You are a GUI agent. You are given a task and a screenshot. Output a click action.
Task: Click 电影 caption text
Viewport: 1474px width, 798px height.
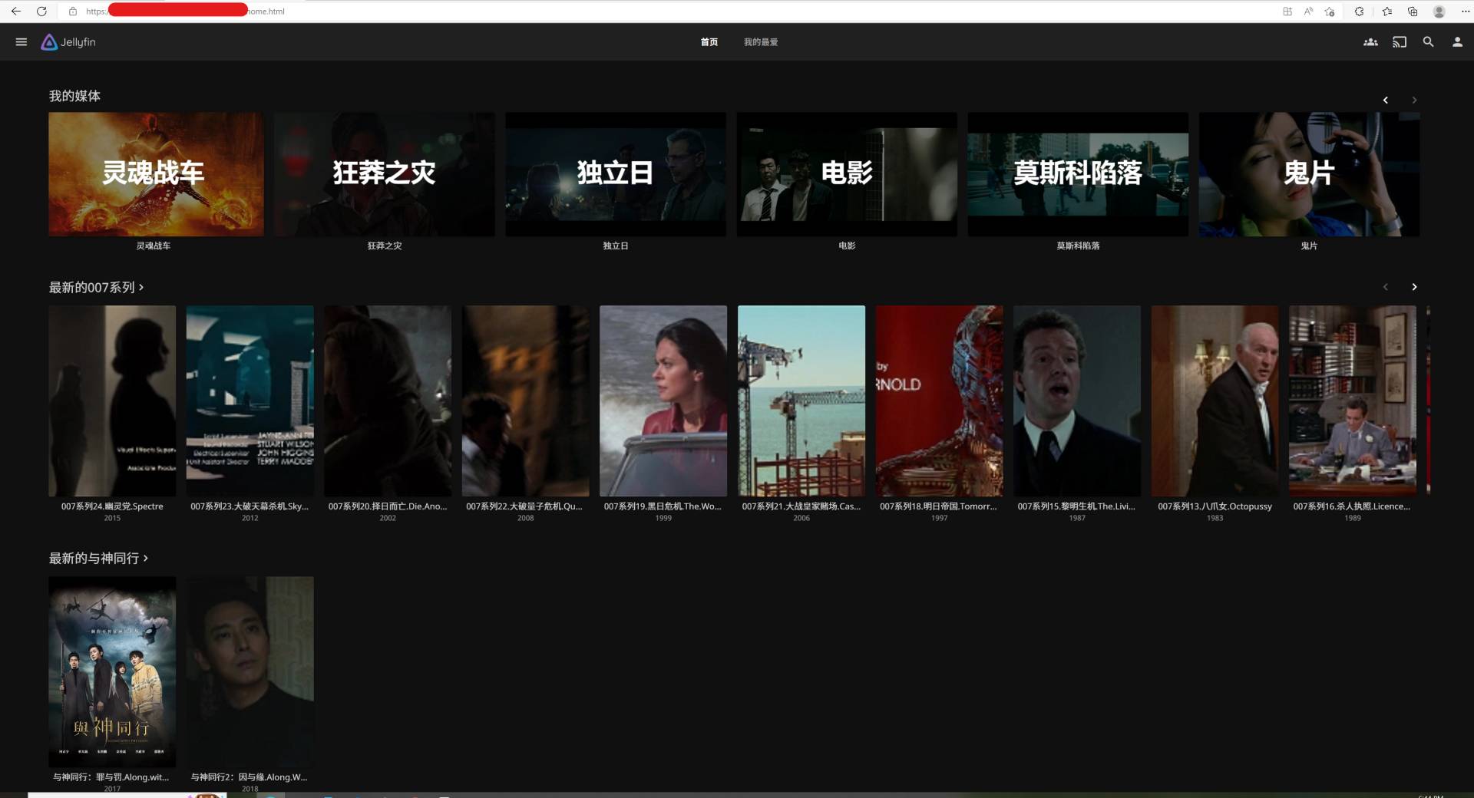(x=847, y=246)
